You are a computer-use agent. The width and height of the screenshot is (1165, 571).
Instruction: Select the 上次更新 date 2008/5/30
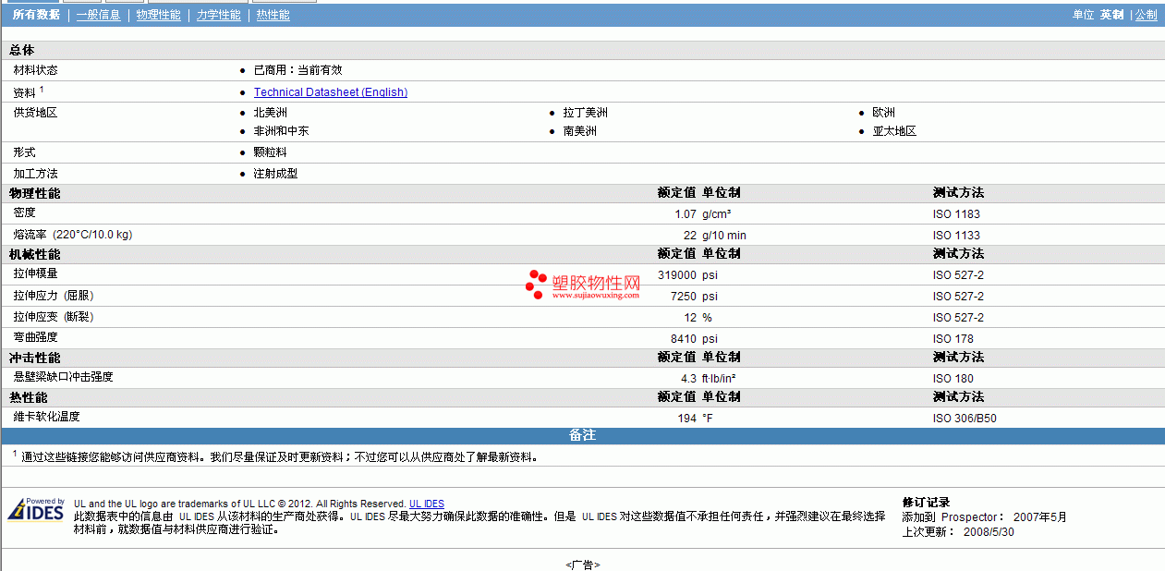point(989,532)
